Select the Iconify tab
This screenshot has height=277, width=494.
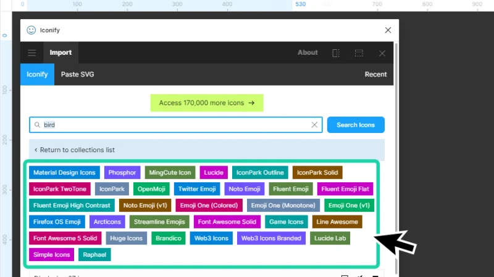(37, 74)
